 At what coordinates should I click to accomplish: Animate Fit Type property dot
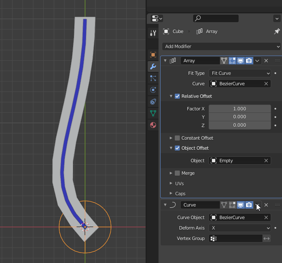[x=275, y=73]
